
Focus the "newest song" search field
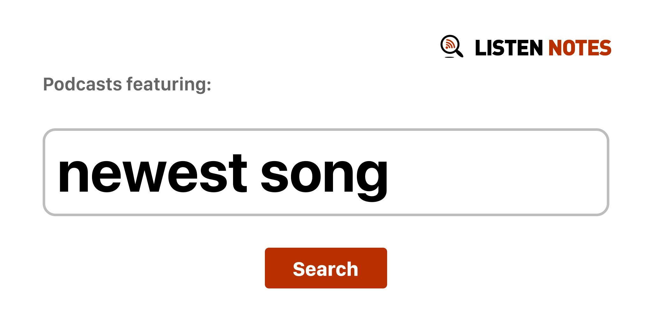click(325, 172)
